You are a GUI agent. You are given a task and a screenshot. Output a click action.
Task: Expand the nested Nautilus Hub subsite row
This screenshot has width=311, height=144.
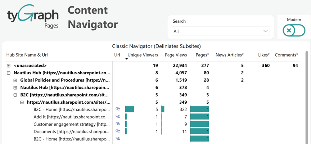click(x=15, y=88)
